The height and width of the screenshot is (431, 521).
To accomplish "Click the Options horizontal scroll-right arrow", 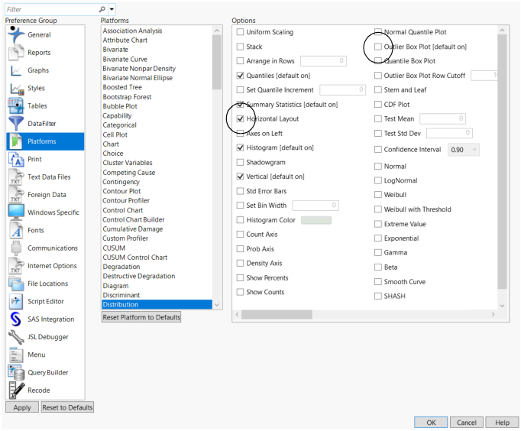I will pos(493,314).
